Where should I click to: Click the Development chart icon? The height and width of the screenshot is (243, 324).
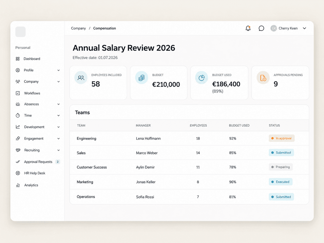coord(18,127)
